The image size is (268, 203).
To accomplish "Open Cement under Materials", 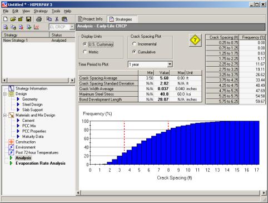I will pos(28,121).
